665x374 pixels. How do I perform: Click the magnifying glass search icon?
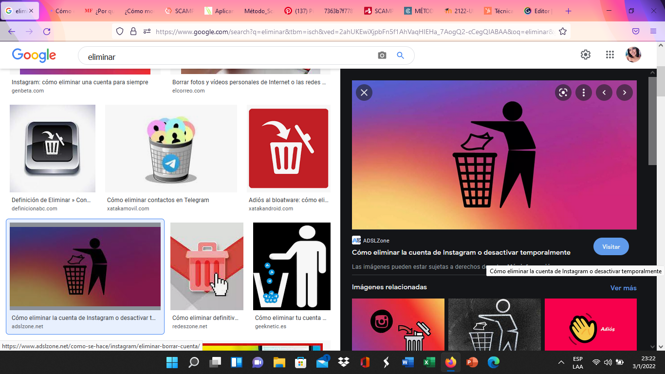pos(400,55)
